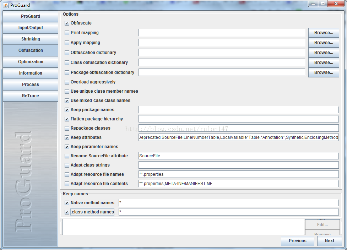Click the disabled Edit... button
This screenshot has width=347, height=250.
click(322, 225)
